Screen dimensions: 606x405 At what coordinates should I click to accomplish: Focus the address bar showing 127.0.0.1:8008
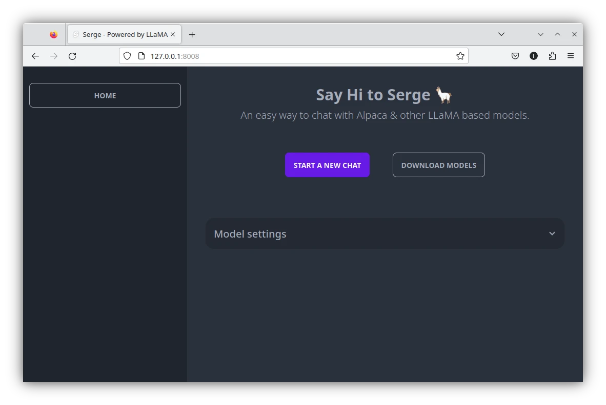pyautogui.click(x=294, y=56)
